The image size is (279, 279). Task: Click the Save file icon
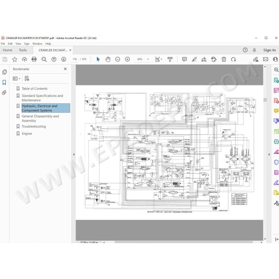click(5, 59)
